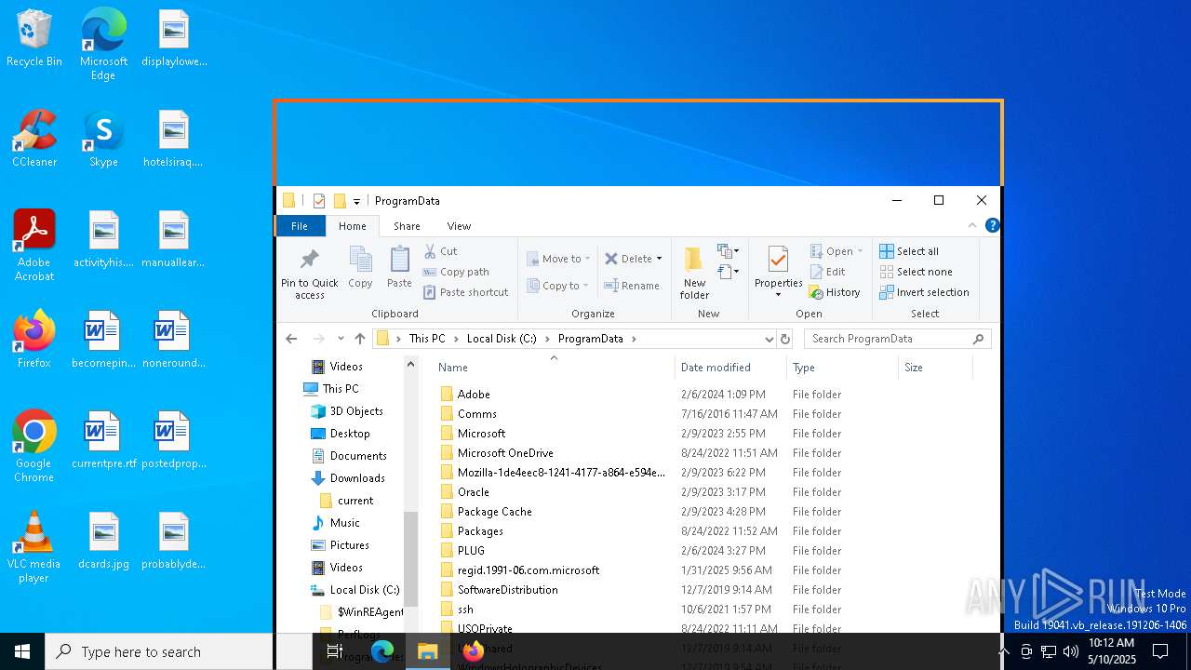
Task: Select the Microsoft OneDrive folder
Action: pyautogui.click(x=505, y=453)
